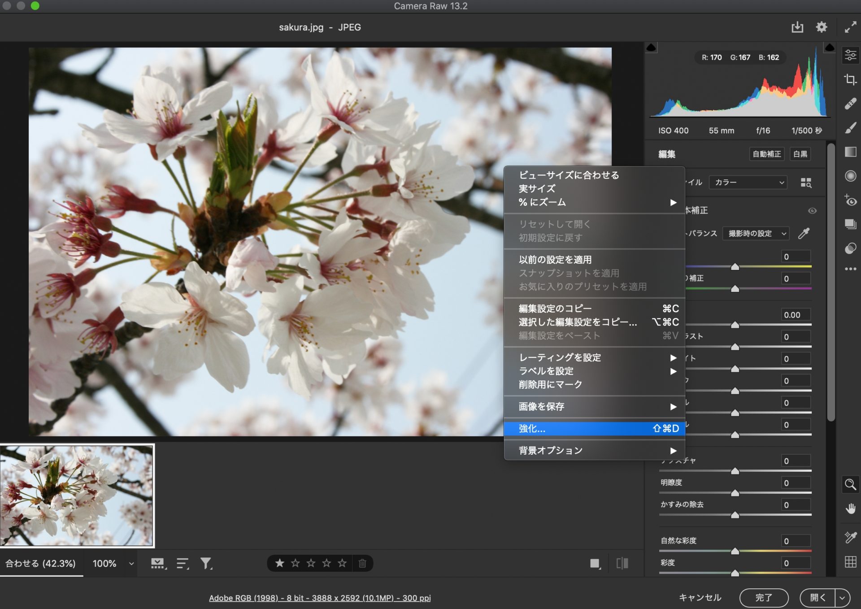Viewport: 861px width, 609px height.
Task: Click the save image icon top right
Action: click(797, 27)
